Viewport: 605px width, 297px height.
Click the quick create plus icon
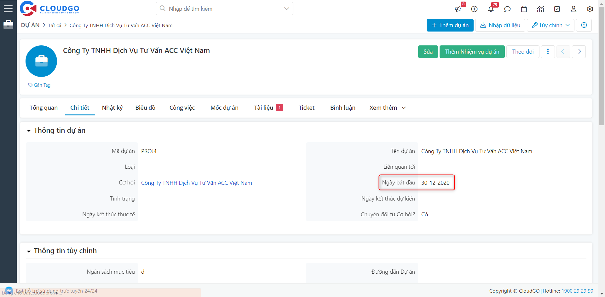[474, 9]
